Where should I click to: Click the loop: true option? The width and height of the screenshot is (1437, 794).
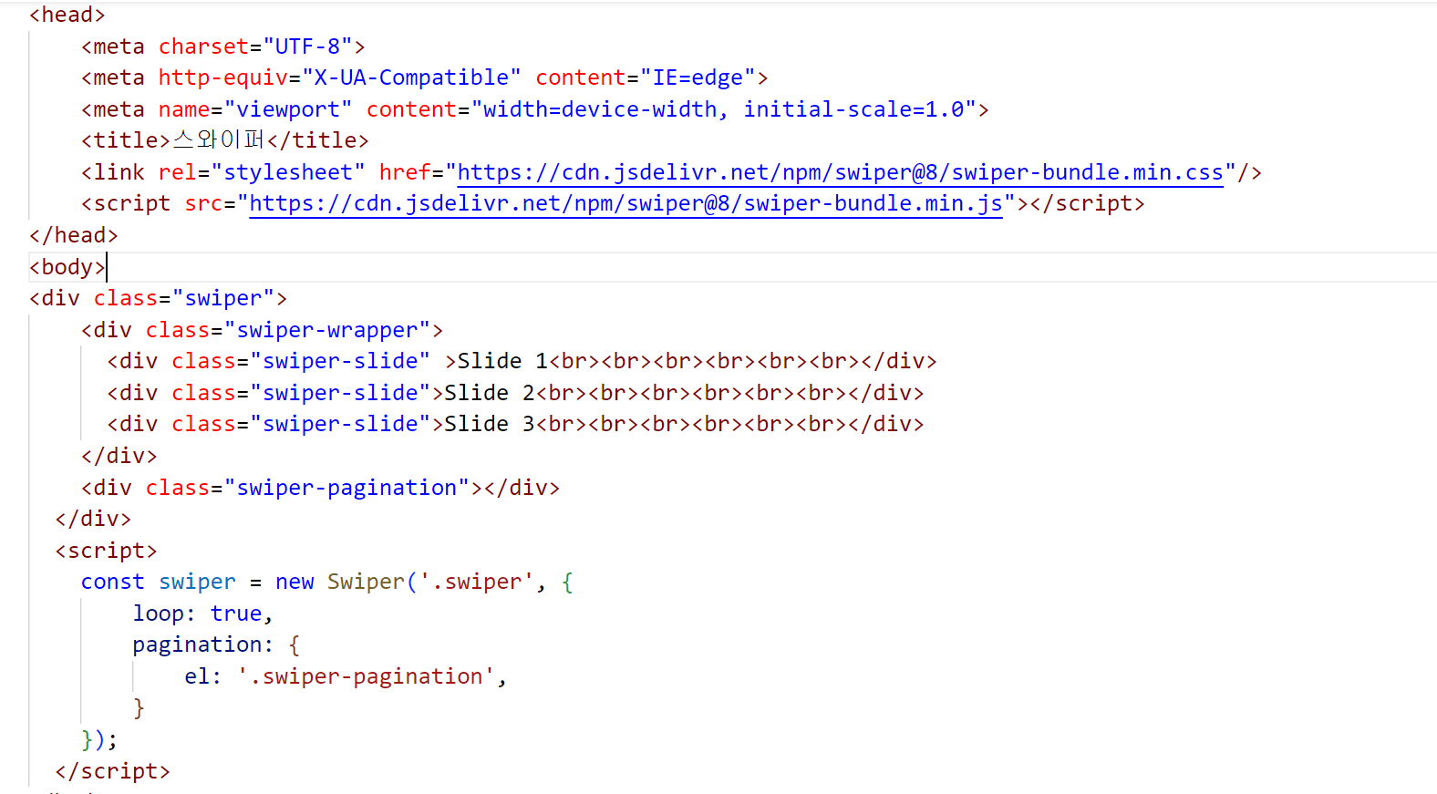[x=202, y=614]
